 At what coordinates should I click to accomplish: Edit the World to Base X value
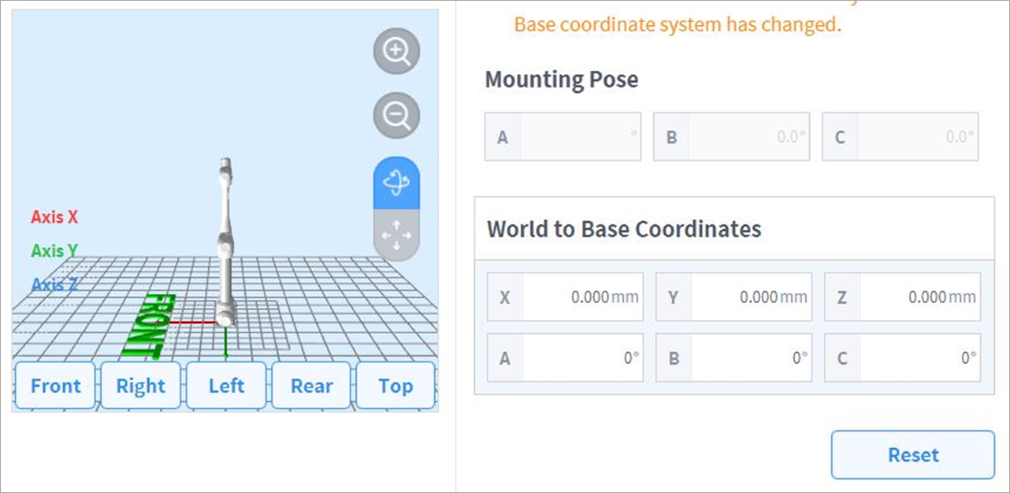581,297
